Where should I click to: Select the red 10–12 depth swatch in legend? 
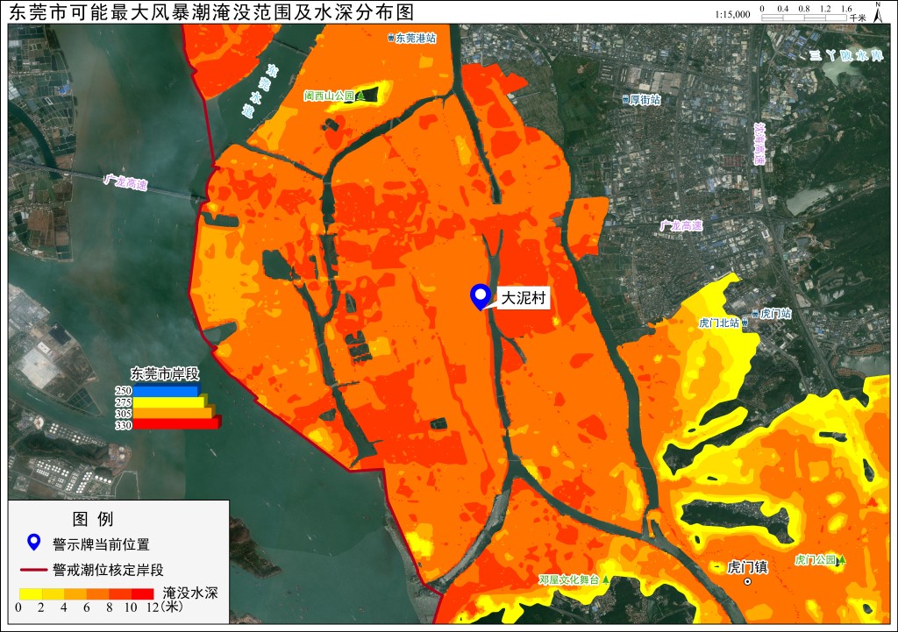pyautogui.click(x=143, y=593)
